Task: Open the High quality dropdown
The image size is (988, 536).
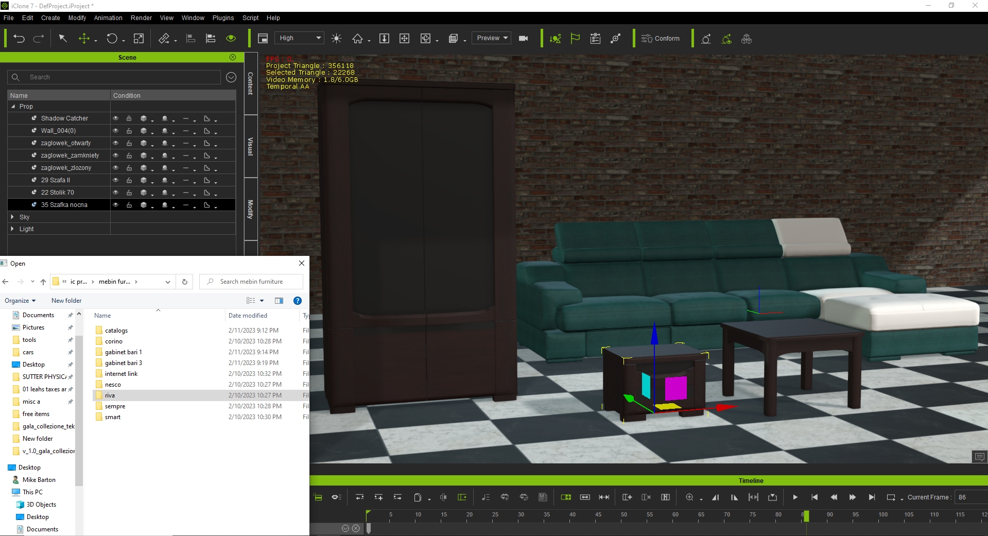Action: (299, 38)
